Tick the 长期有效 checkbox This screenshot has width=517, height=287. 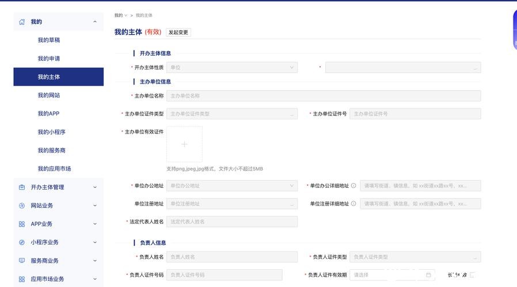472,275
